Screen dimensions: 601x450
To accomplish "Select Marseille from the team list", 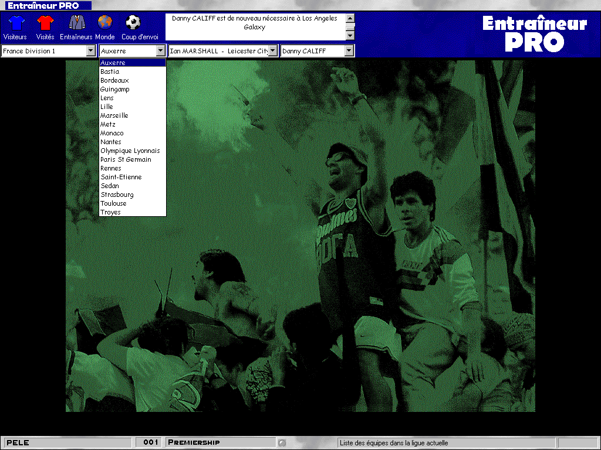I will click(114, 115).
